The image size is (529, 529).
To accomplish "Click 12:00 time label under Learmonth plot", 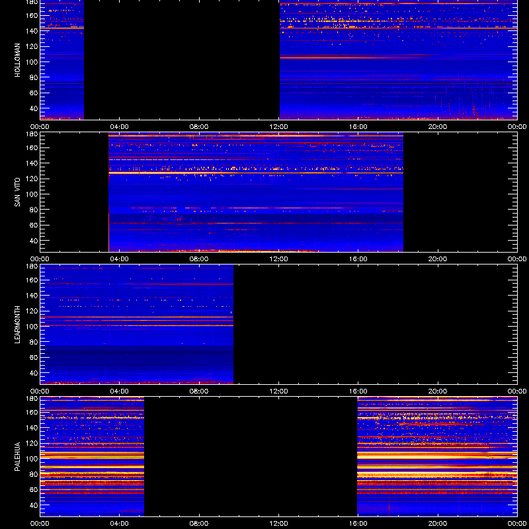I will [278, 391].
